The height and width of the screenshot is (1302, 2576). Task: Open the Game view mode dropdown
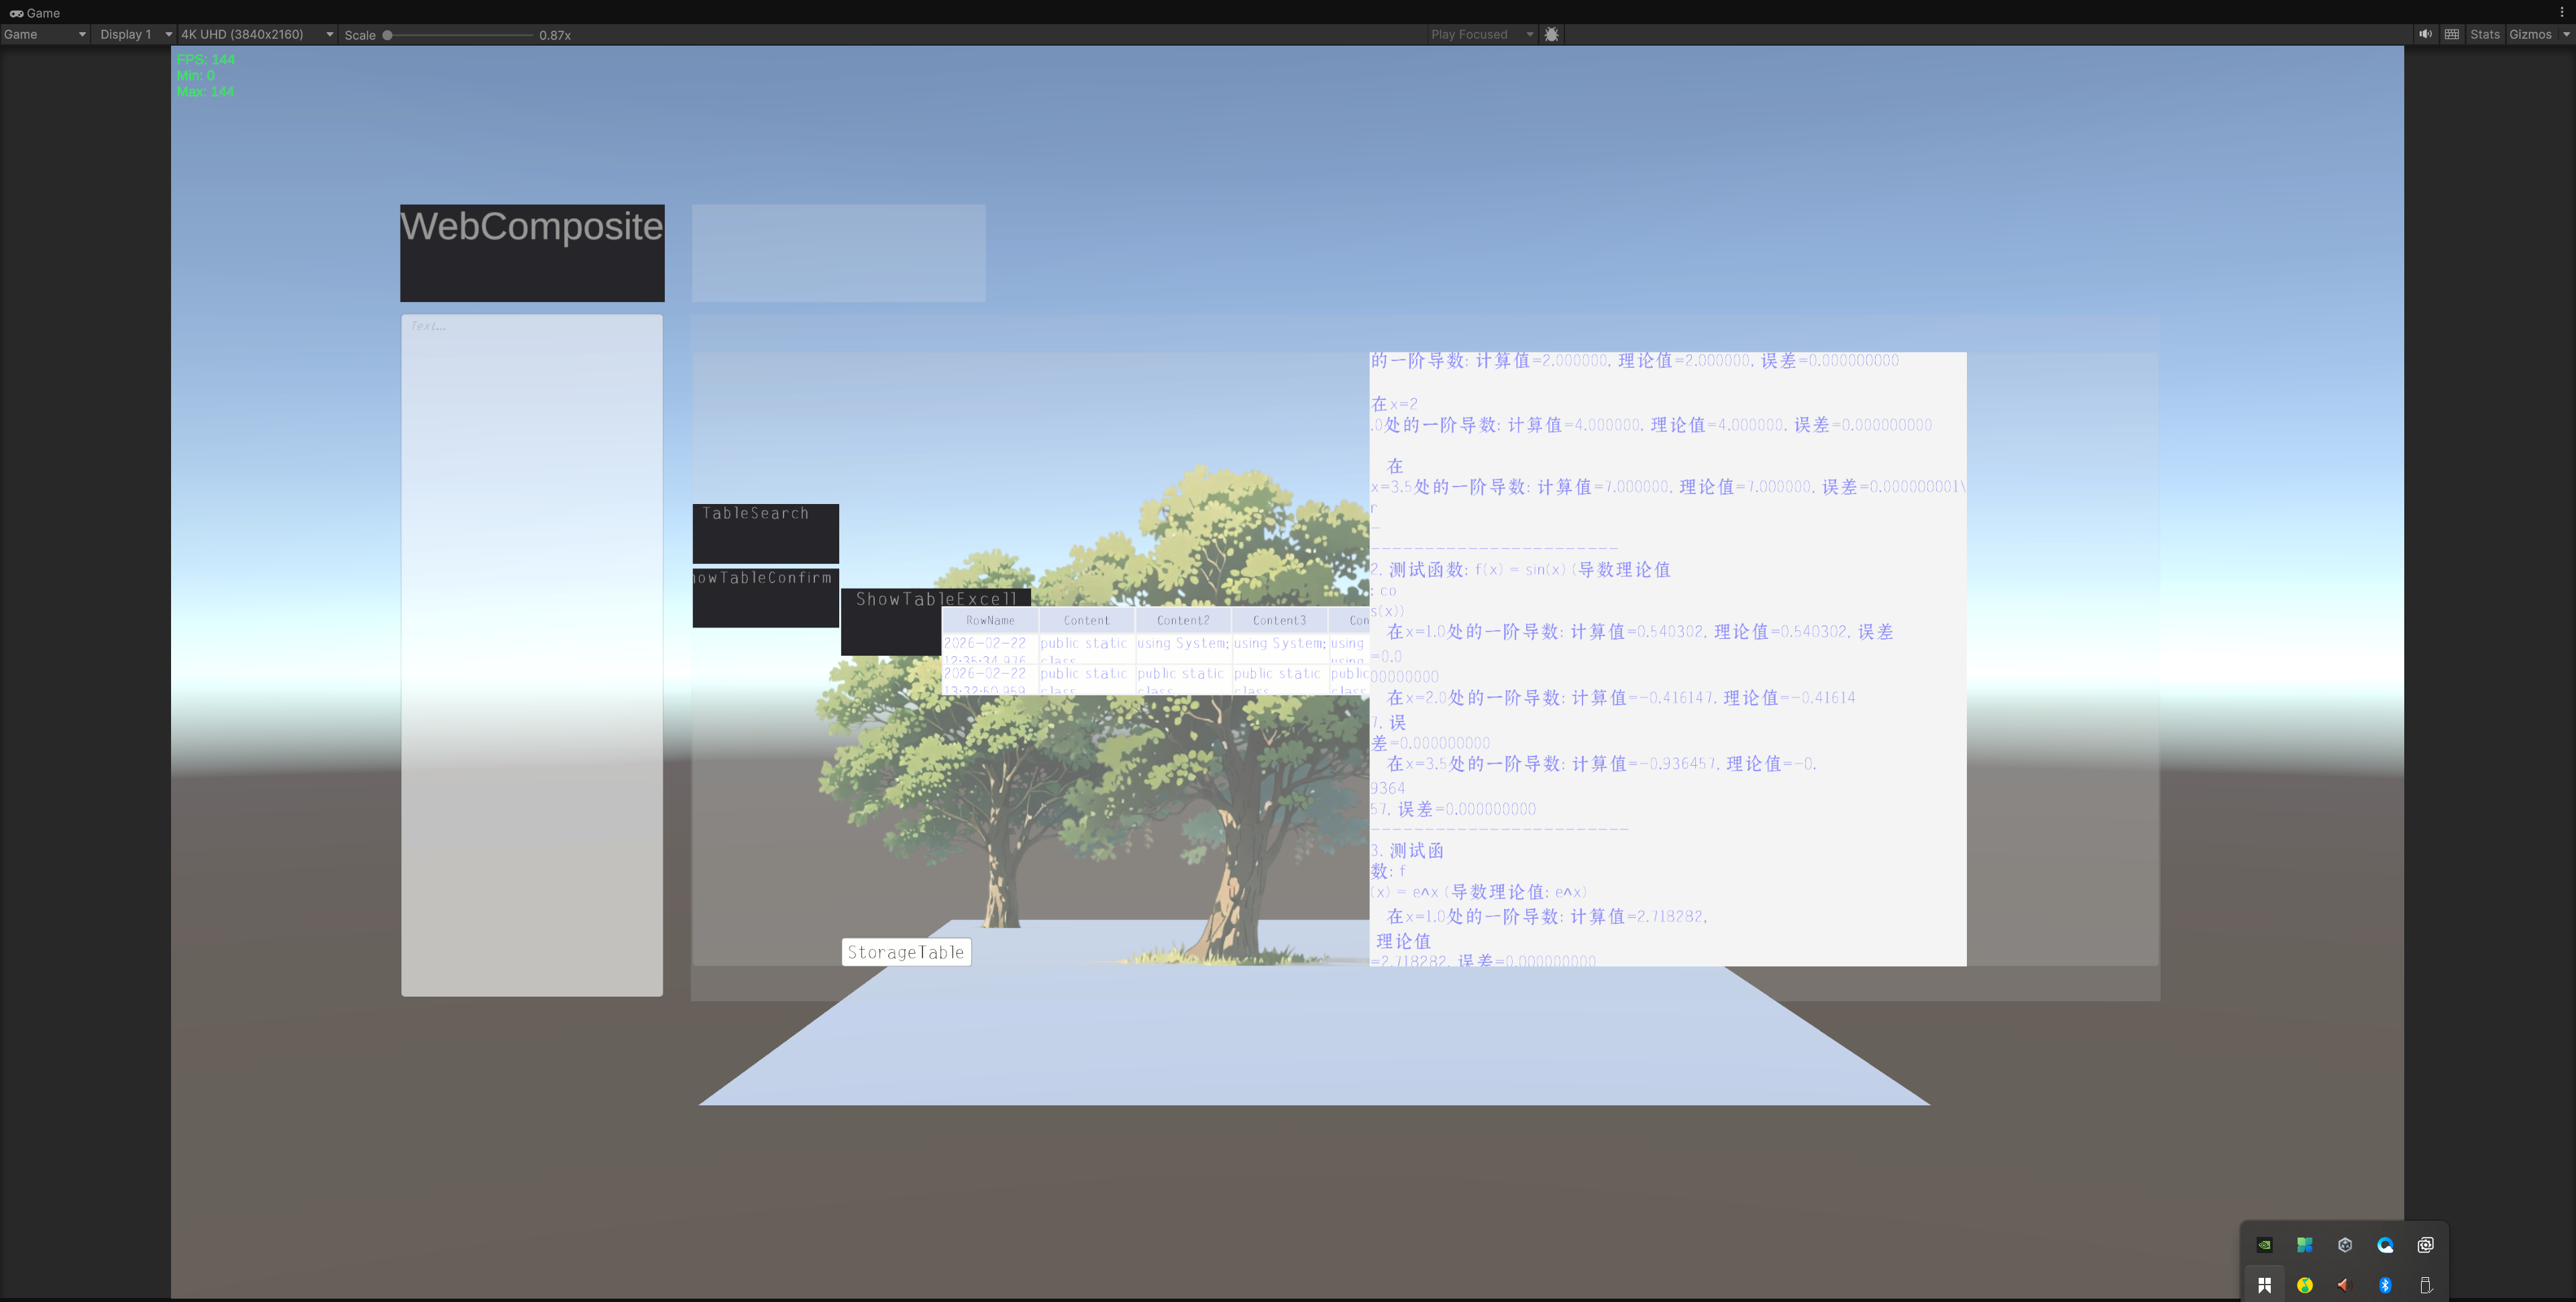[44, 34]
